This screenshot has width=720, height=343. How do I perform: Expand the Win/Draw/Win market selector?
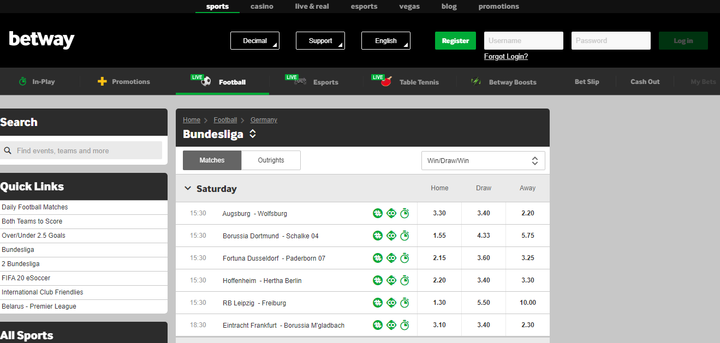483,161
